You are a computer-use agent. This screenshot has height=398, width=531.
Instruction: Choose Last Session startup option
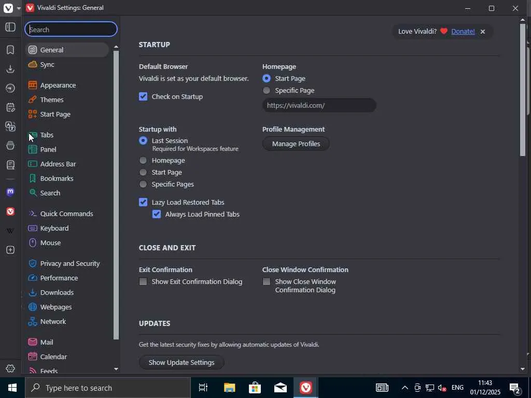143,140
